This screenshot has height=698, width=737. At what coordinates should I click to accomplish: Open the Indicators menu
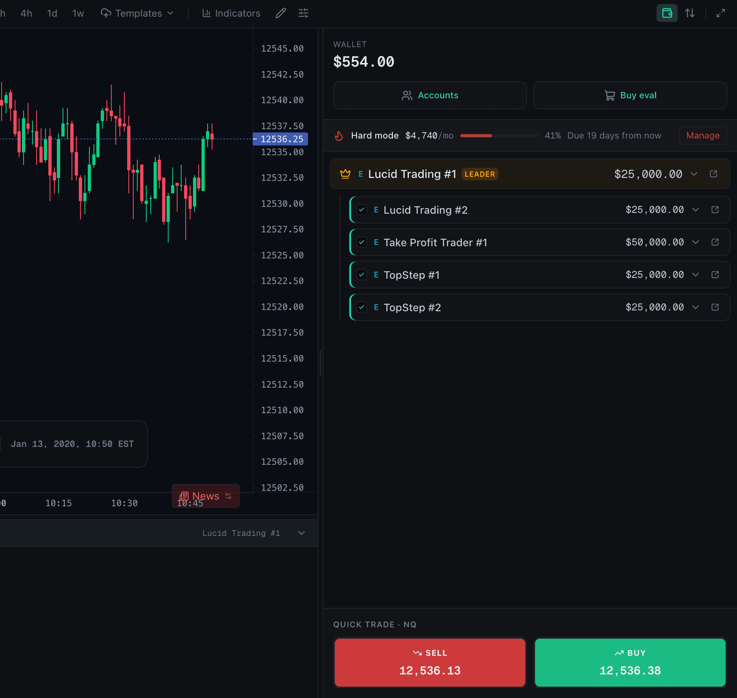point(231,13)
